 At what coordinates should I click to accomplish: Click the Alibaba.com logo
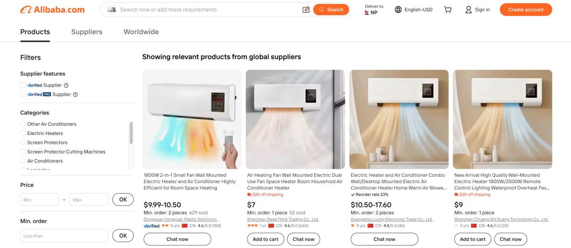coord(52,9)
